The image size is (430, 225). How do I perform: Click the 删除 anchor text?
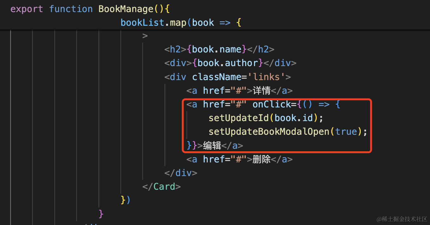coord(261,159)
